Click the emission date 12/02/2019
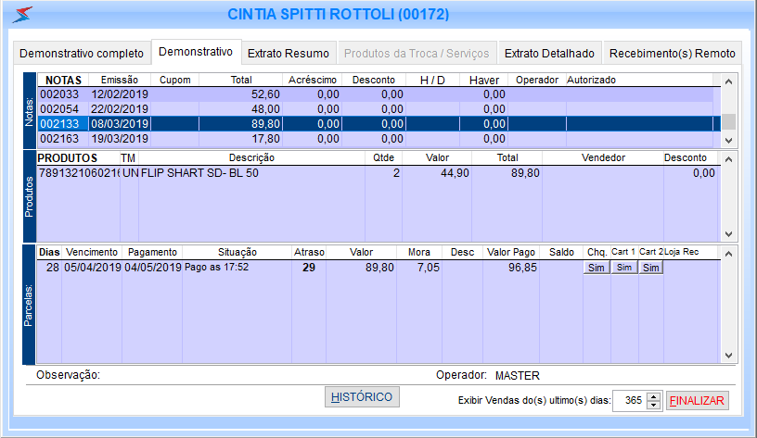The height and width of the screenshot is (438, 757). coord(120,94)
